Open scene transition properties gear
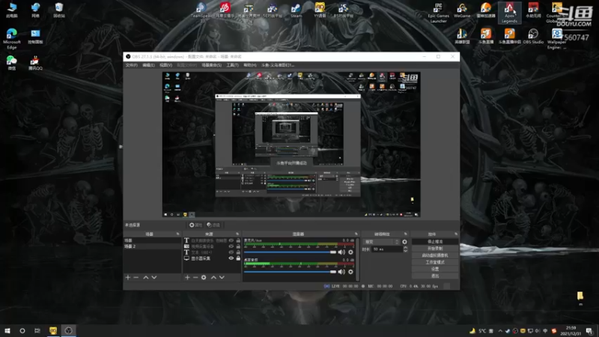Image resolution: width=599 pixels, height=337 pixels. (404, 242)
